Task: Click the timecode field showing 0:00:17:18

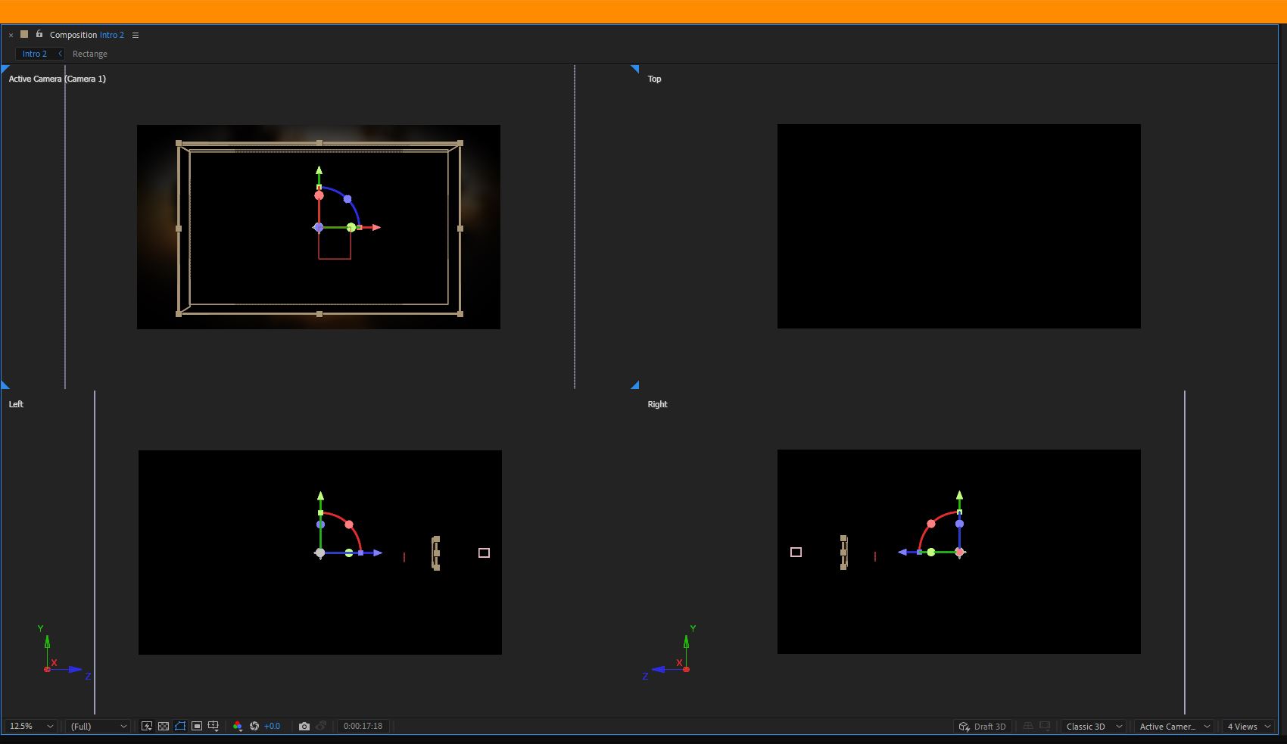Action: pyautogui.click(x=363, y=726)
